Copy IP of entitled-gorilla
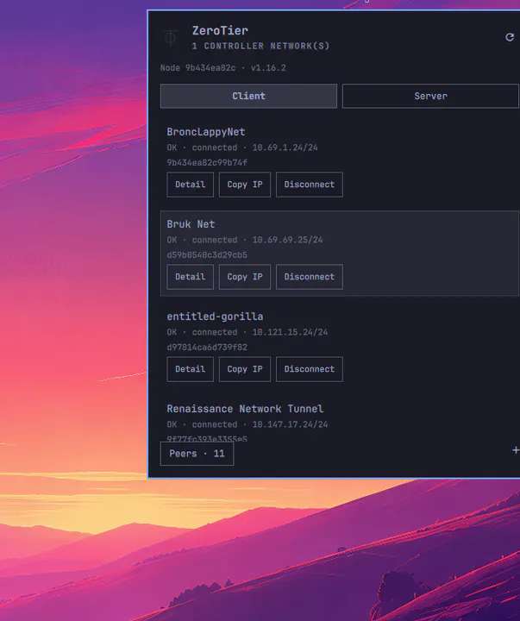 (245, 369)
